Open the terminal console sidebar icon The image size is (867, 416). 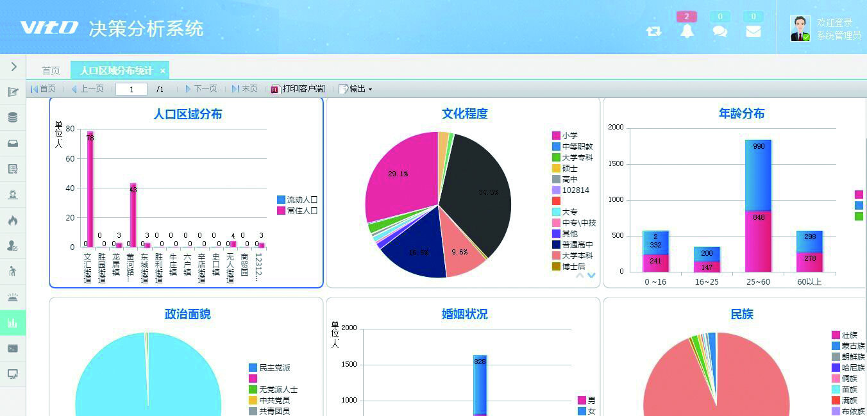[13, 348]
